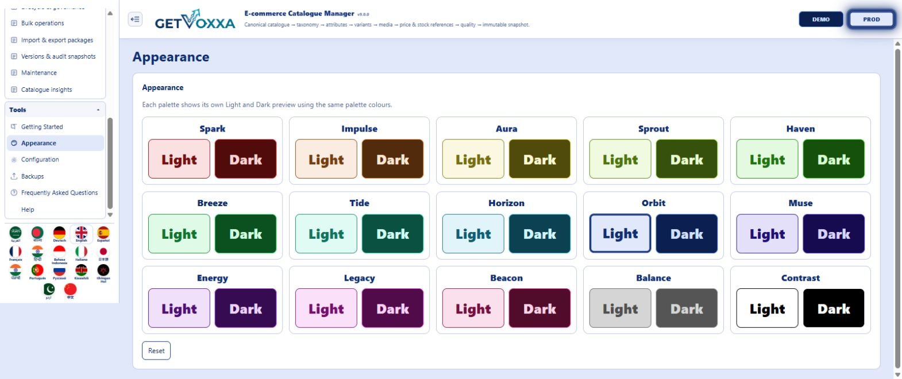Select Beacon Dark palette
This screenshot has height=379, width=902.
point(540,308)
